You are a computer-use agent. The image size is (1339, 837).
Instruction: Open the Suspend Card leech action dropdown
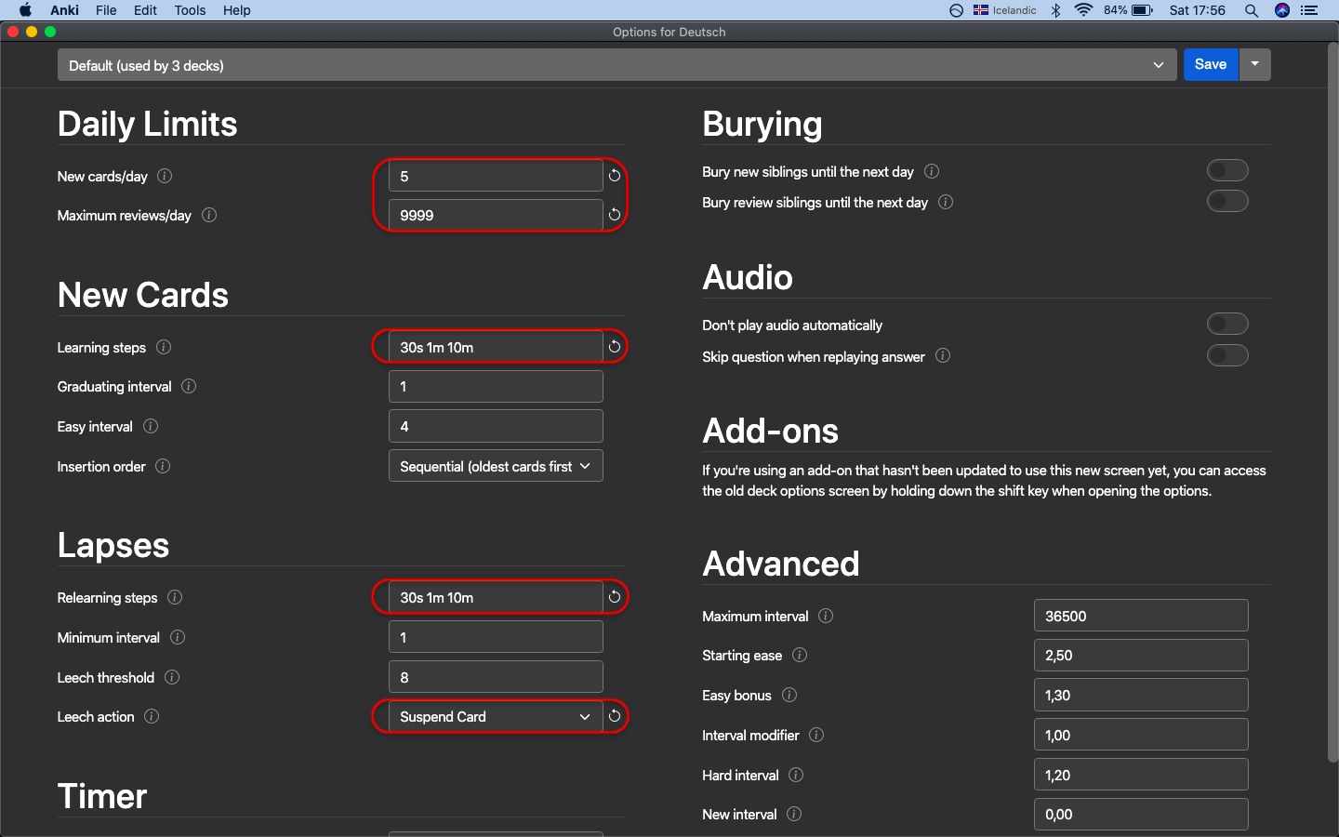pos(495,716)
